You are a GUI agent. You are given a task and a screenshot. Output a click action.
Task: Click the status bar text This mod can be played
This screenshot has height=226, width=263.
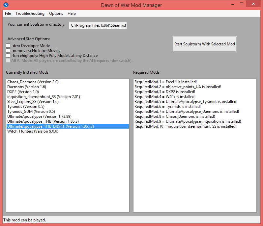[24, 220]
